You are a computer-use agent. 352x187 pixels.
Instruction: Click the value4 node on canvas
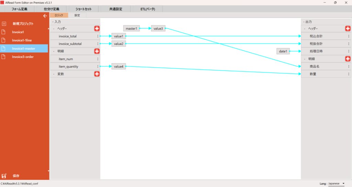click(119, 66)
